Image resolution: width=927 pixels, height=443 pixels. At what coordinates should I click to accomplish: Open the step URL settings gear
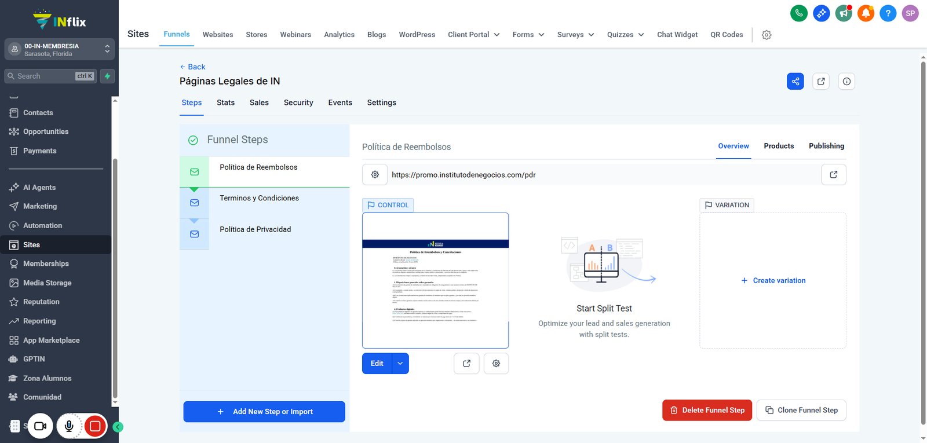(375, 175)
